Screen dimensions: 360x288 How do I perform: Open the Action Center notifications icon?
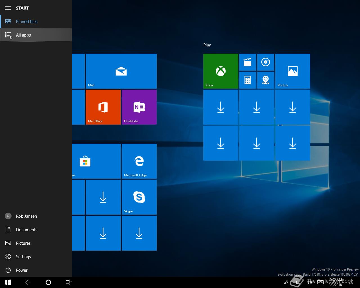[351, 282]
